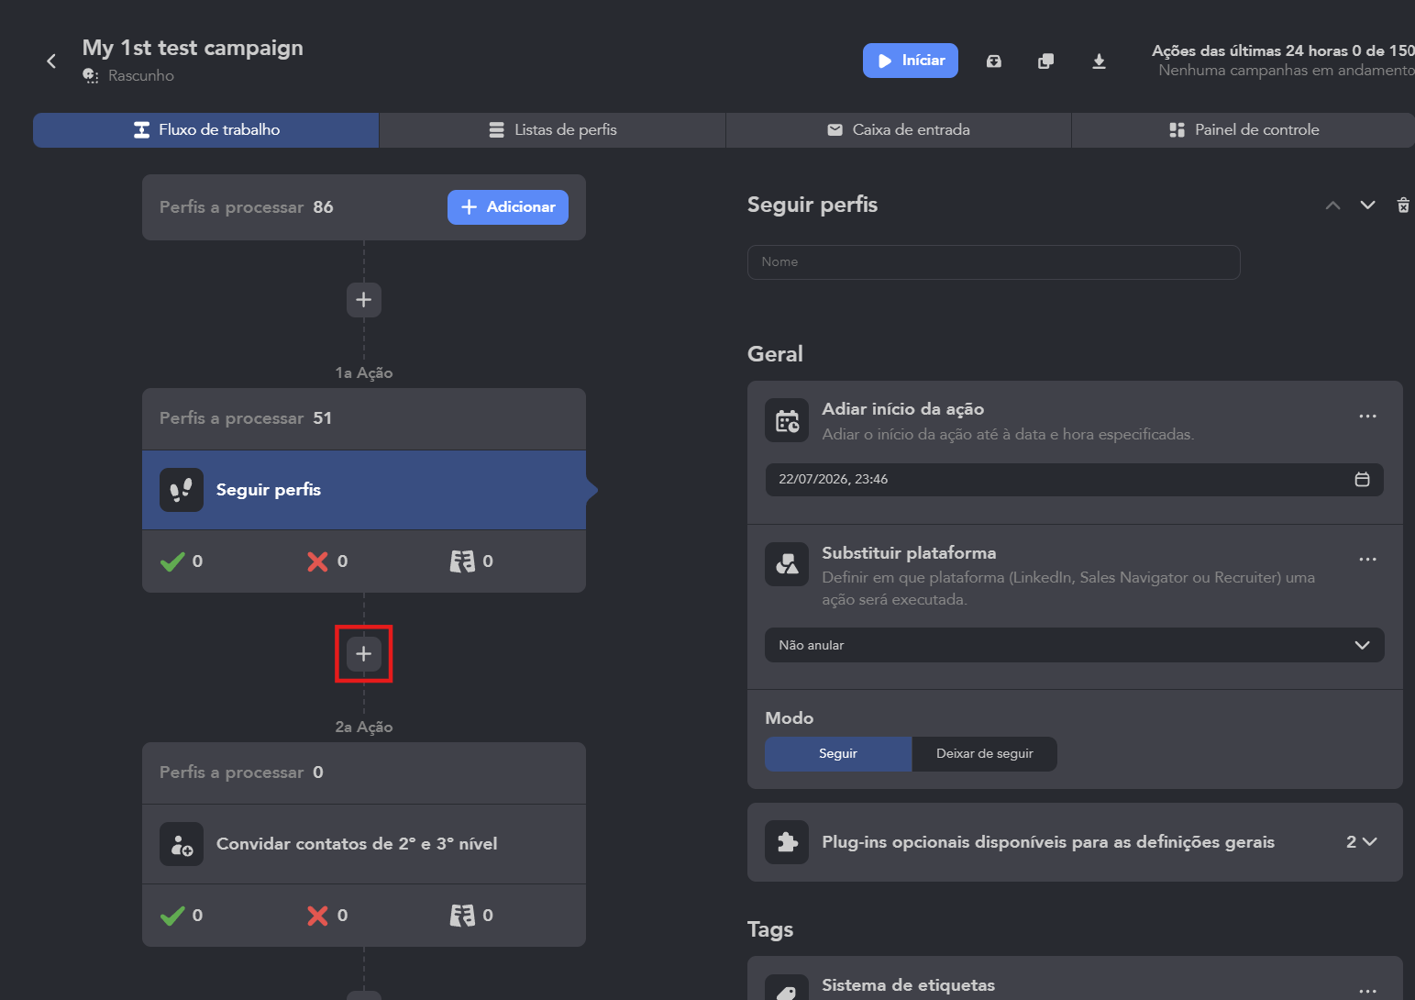Click the Tags section heading
1415x1000 pixels.
coord(770,930)
